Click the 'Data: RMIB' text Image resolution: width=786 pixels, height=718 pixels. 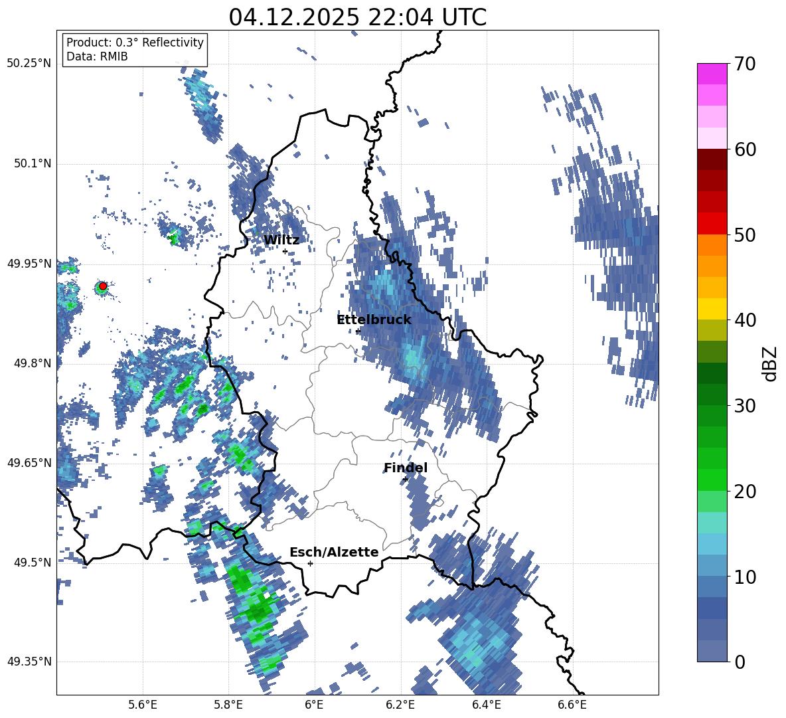click(97, 56)
